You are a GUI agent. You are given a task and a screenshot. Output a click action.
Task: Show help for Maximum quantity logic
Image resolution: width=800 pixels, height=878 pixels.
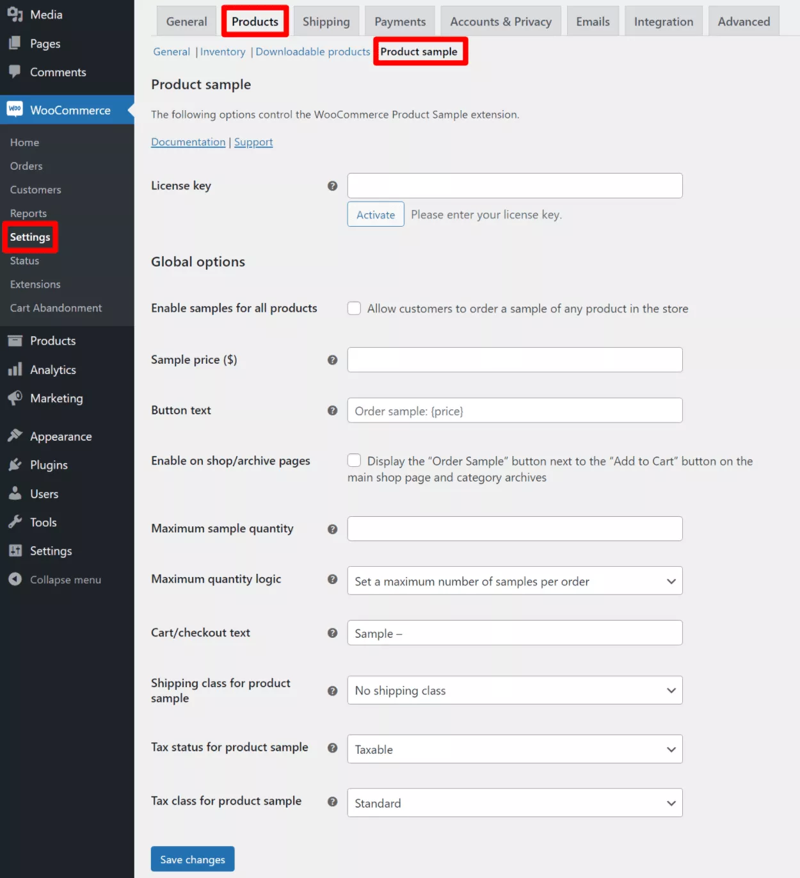332,579
